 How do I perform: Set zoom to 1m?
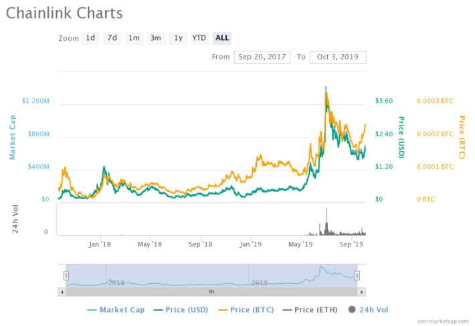(134, 38)
